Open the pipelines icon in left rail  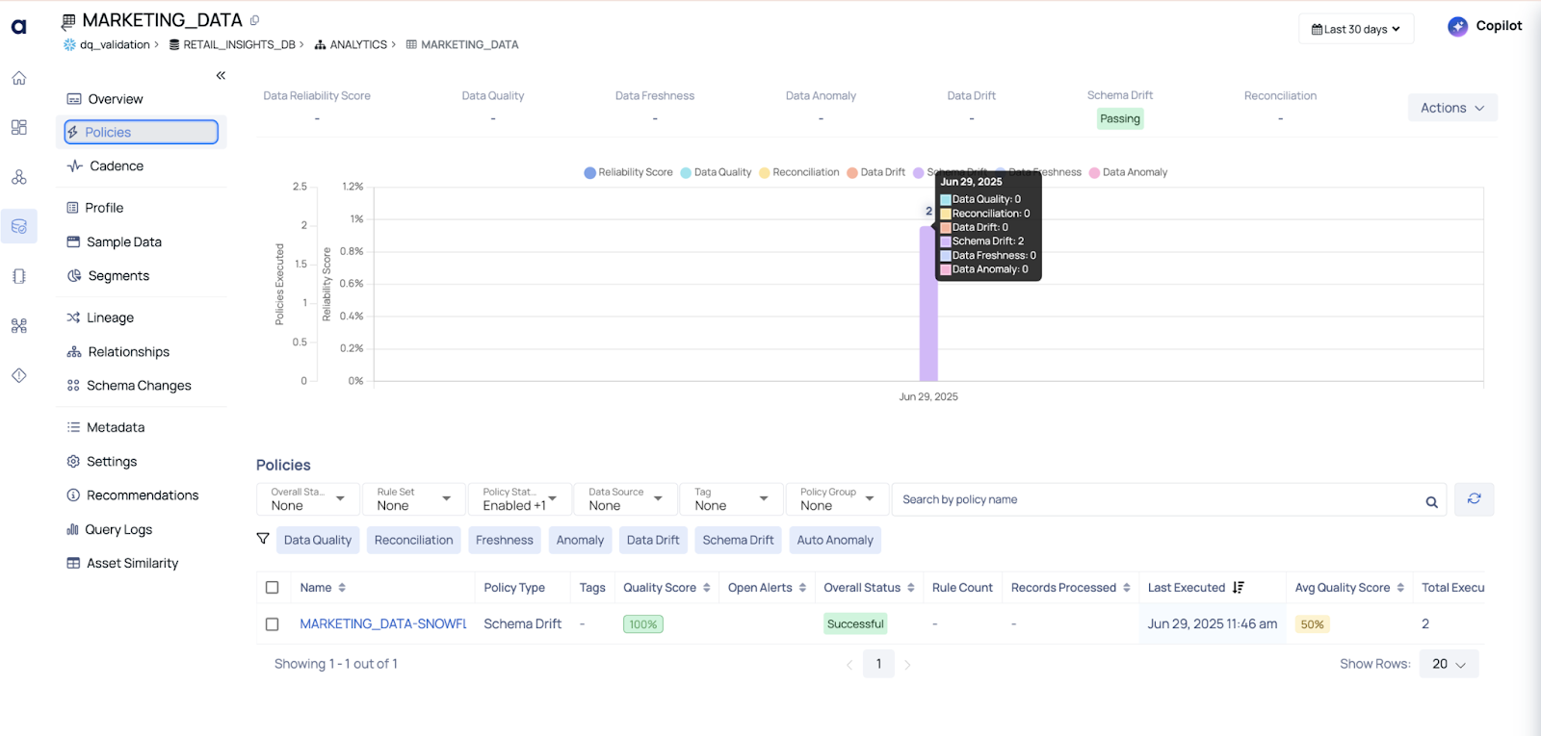pyautogui.click(x=18, y=326)
